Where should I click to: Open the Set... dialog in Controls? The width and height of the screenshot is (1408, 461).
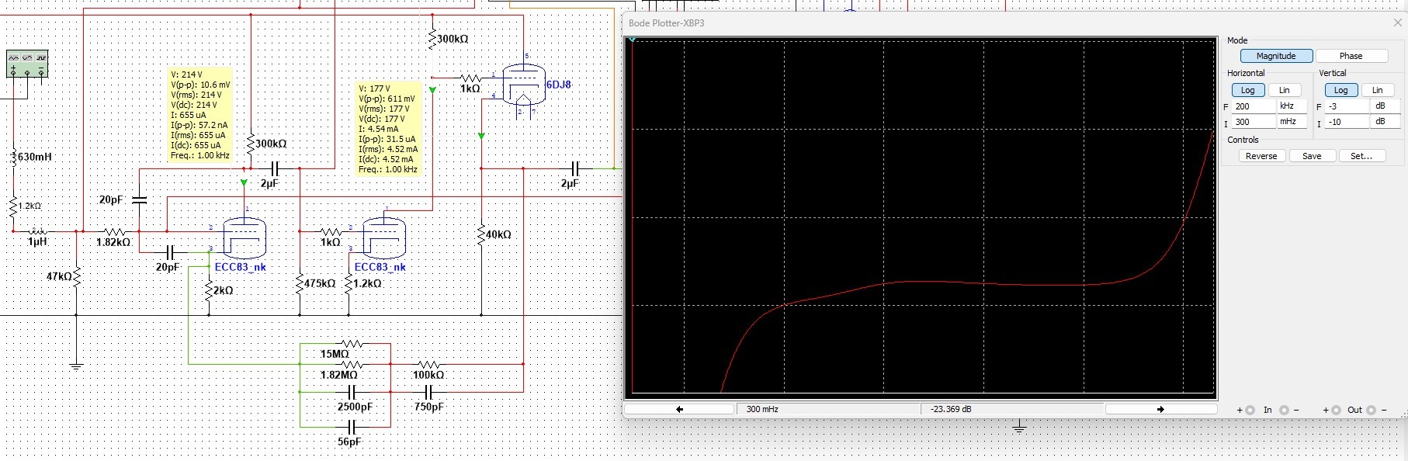1361,156
